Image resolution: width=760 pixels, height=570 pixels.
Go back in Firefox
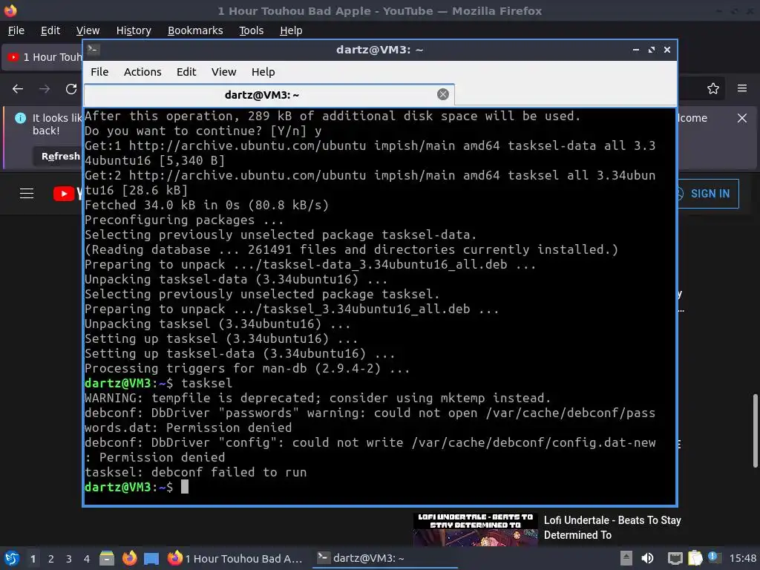[x=18, y=89]
